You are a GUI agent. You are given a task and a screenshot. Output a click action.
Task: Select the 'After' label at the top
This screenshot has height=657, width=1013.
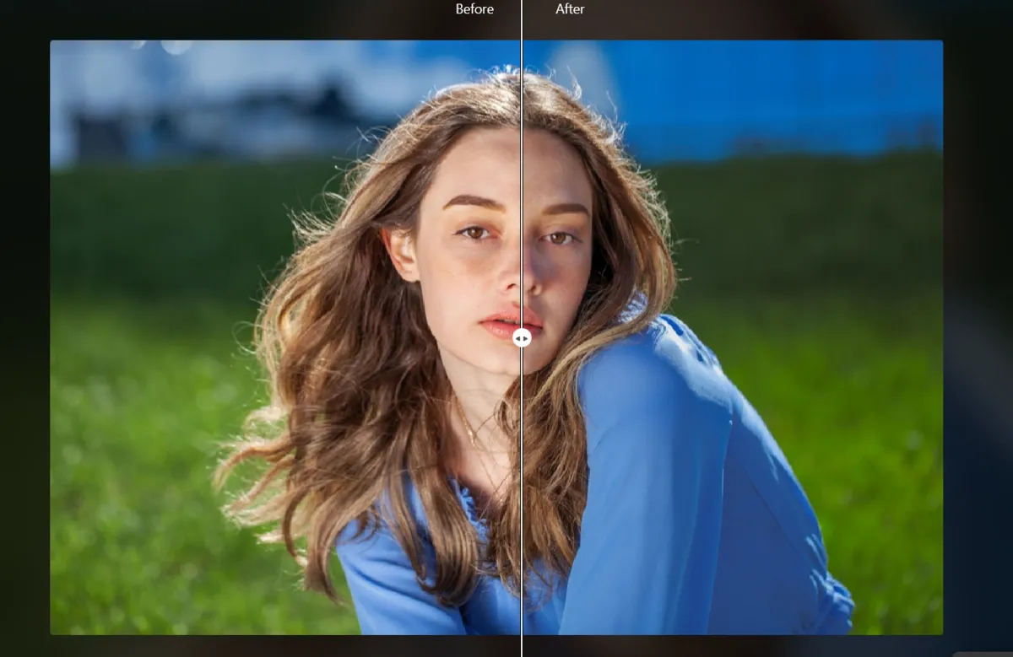click(x=570, y=9)
